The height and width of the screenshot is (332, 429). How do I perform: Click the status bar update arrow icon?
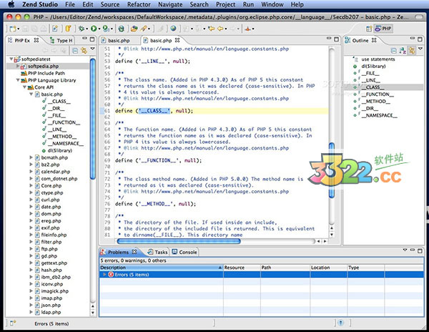click(x=340, y=323)
